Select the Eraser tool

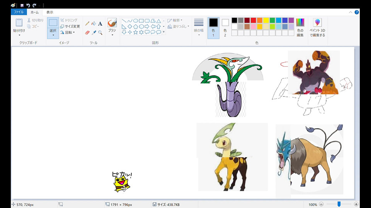(87, 32)
